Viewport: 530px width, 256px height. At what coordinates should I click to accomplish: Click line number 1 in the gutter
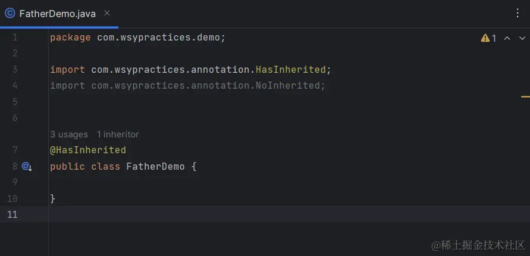click(x=15, y=38)
